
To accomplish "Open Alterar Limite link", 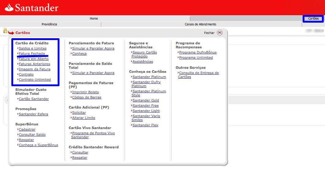I will click(x=83, y=118).
